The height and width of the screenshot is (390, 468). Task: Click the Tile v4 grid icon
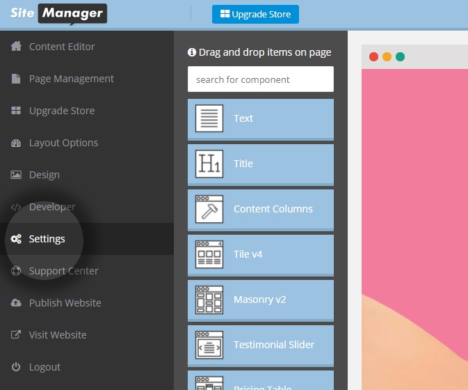(x=209, y=254)
